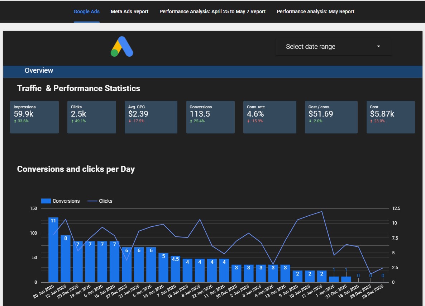Screen dimensions: 425x306
Task: Click the 20 Jan 2026 conversions bar
Action: tap(53, 251)
